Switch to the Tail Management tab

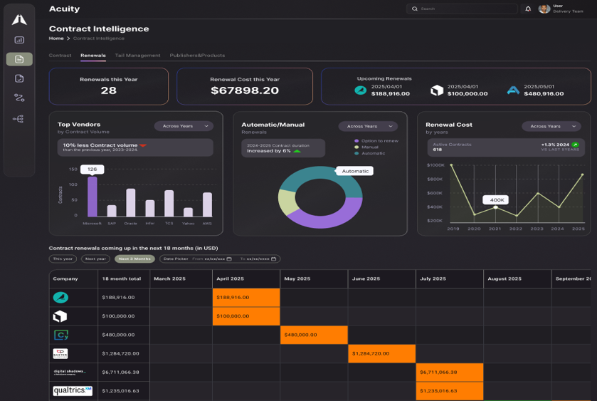[x=138, y=56]
